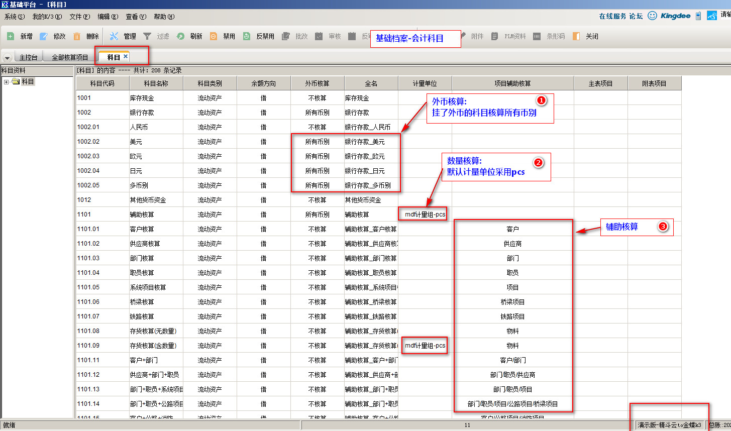
Task: Click the smiley face icon near Kingdee
Action: click(652, 16)
